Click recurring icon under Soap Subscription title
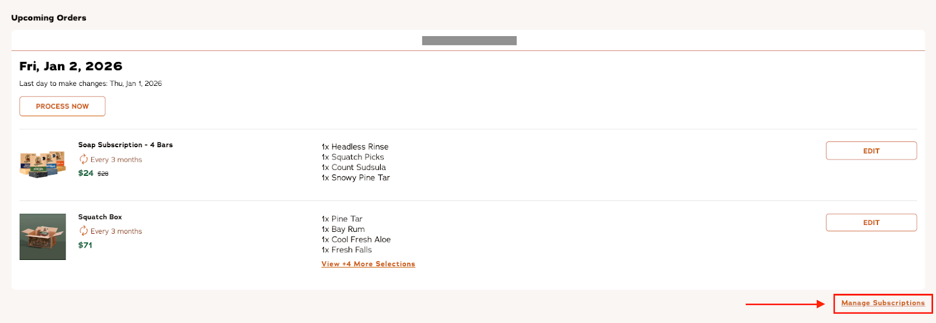The height and width of the screenshot is (323, 936). [x=84, y=159]
